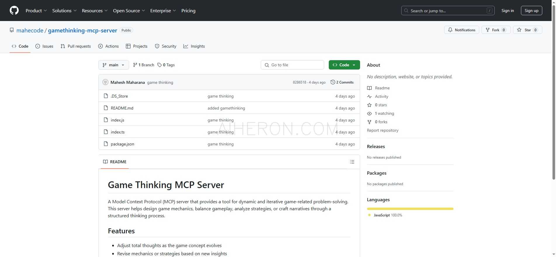Click the eye icon beside 1 watching

(x=369, y=113)
